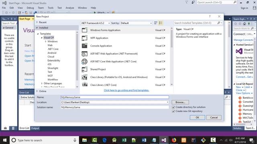
Task: Select WPF Application template icon
Action: (85, 38)
